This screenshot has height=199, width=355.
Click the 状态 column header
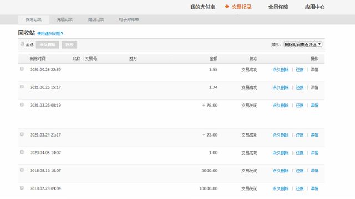[x=253, y=59]
